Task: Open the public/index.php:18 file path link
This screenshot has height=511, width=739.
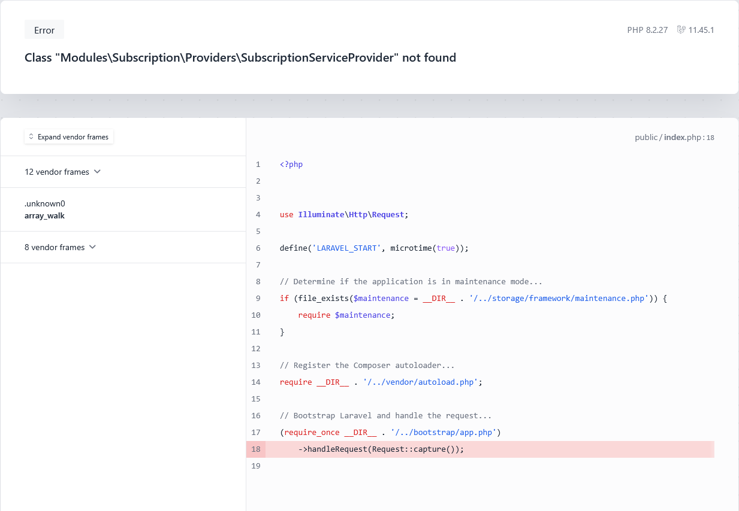Action: pyautogui.click(x=674, y=138)
